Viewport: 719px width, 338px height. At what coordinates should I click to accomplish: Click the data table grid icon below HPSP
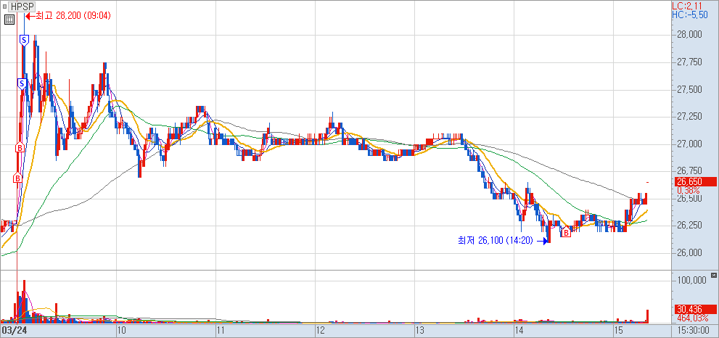coord(9,20)
